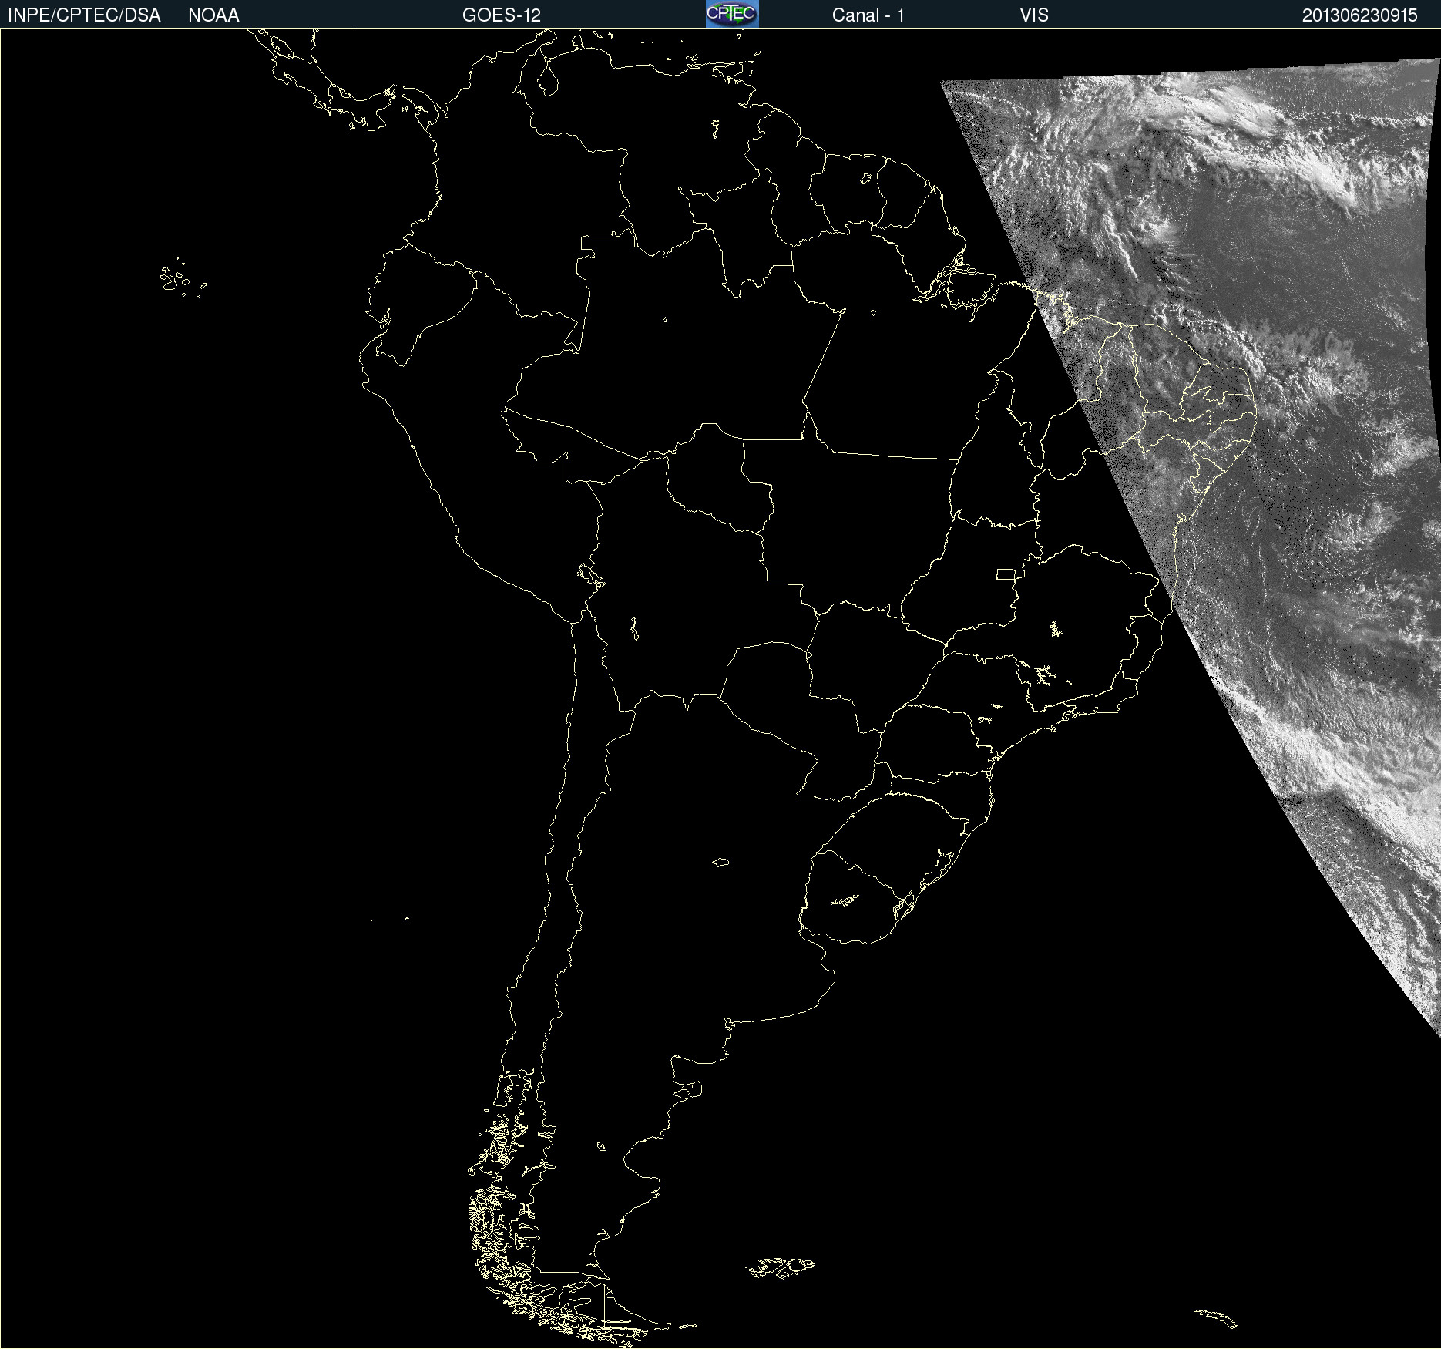Viewport: 1441px width, 1349px height.
Task: Click the Canal - 1 label
Action: coord(868,15)
